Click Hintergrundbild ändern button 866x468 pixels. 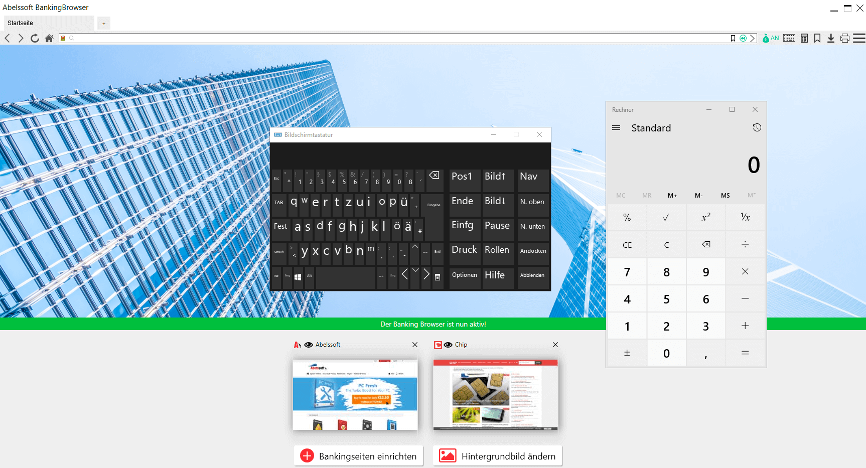(x=498, y=456)
